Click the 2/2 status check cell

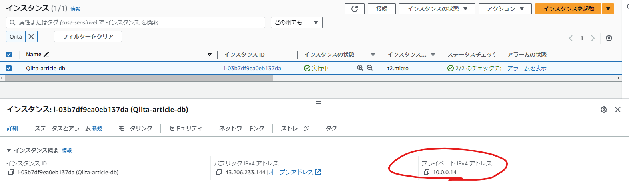tap(474, 68)
